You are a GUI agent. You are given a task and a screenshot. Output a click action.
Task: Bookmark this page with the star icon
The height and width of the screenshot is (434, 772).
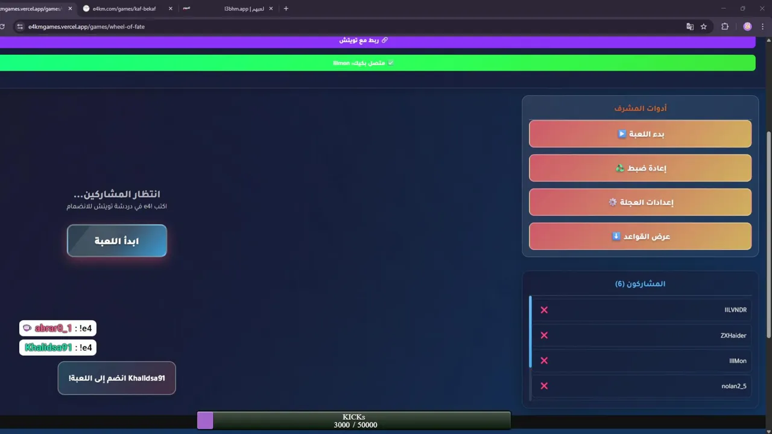coord(703,27)
